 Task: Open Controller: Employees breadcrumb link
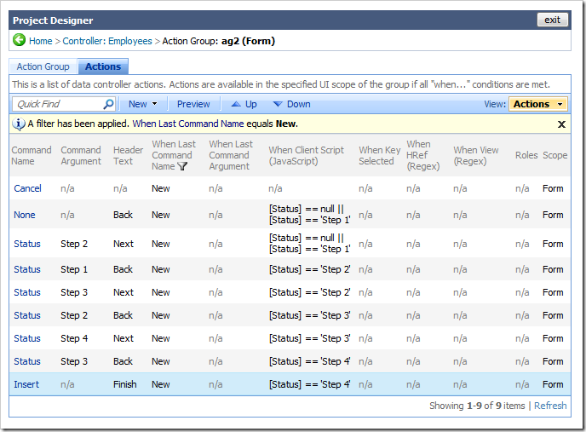pyautogui.click(x=107, y=41)
